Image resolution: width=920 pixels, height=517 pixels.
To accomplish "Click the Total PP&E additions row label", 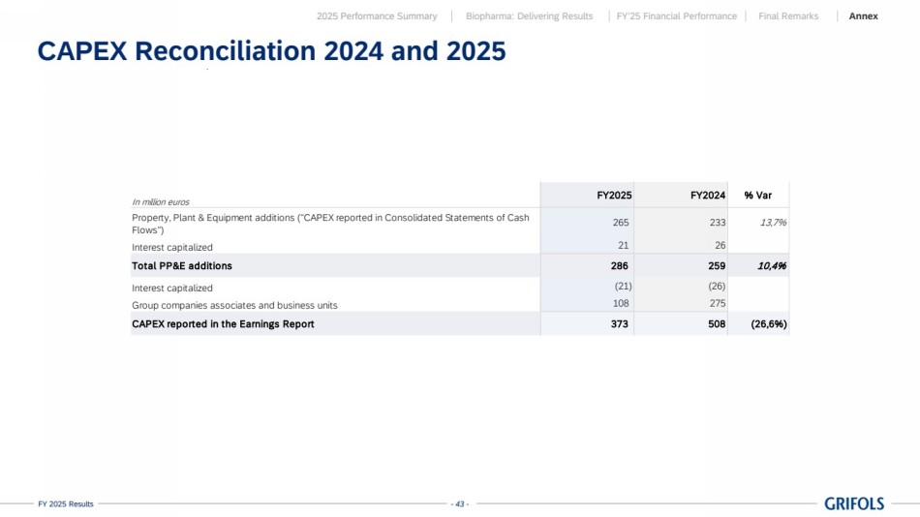I will click(182, 265).
